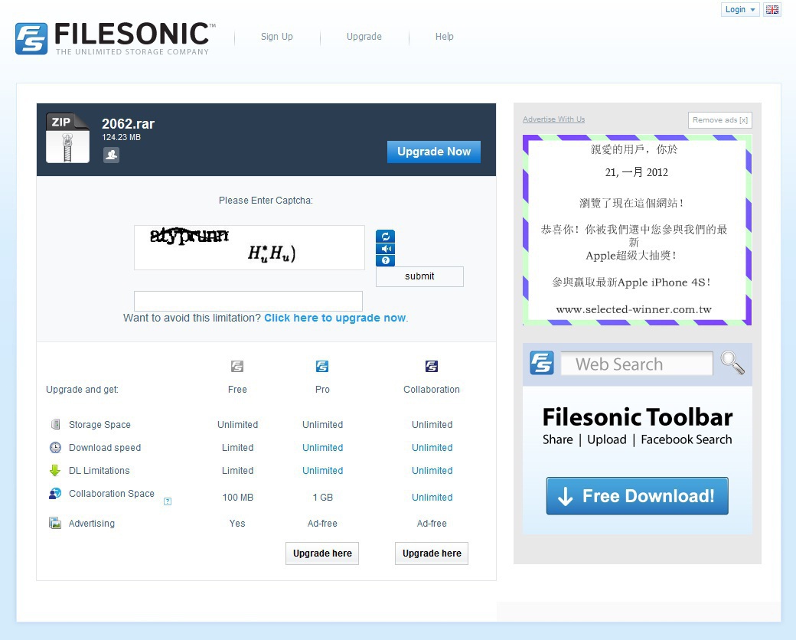The height and width of the screenshot is (640, 796).
Task: Open the Advertise With Us link
Action: click(554, 119)
